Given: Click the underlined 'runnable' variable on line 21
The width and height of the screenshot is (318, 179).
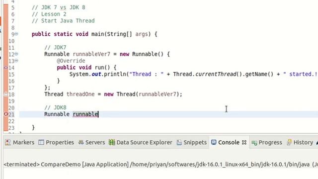Looking at the screenshot, I should point(85,114).
